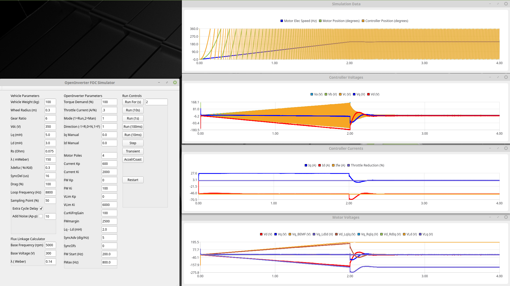Enable the Add Noise checkbox

pos(41,216)
